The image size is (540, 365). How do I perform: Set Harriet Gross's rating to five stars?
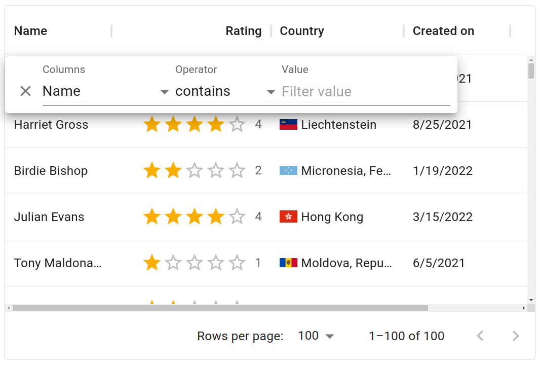pos(237,124)
